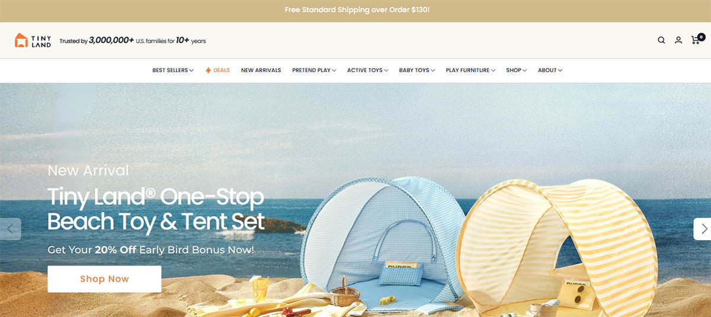Open the account login icon
Image resolution: width=711 pixels, height=317 pixels.
tap(678, 40)
